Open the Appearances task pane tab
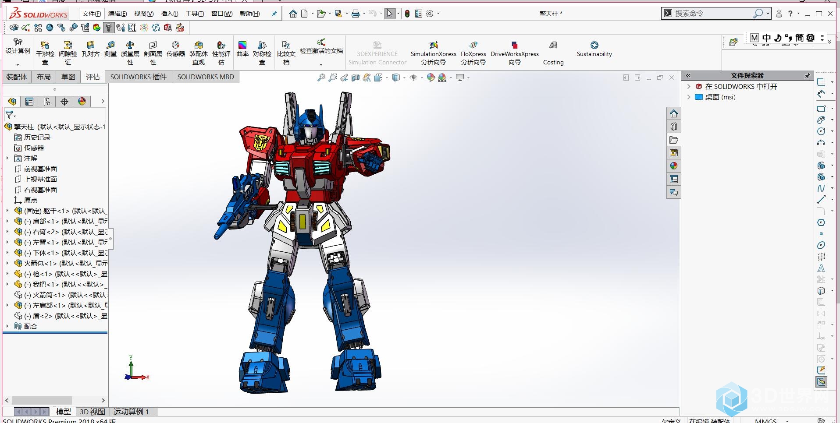 674,166
